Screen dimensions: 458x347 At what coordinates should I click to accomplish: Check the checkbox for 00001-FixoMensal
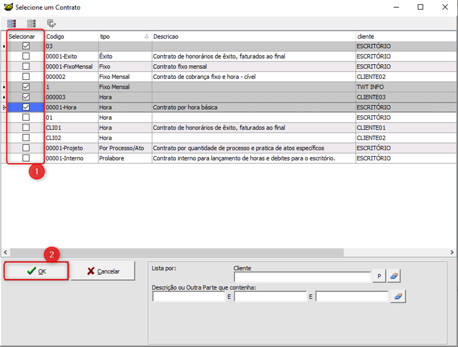coord(26,66)
